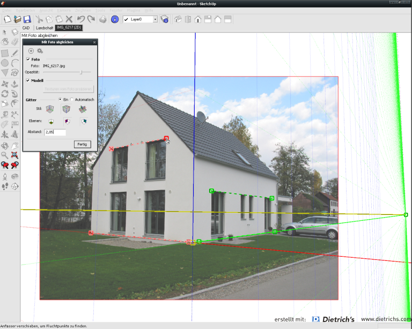Screen dimensions: 412x329
Task: Open the gear settings in match dialog
Action: pos(40,51)
